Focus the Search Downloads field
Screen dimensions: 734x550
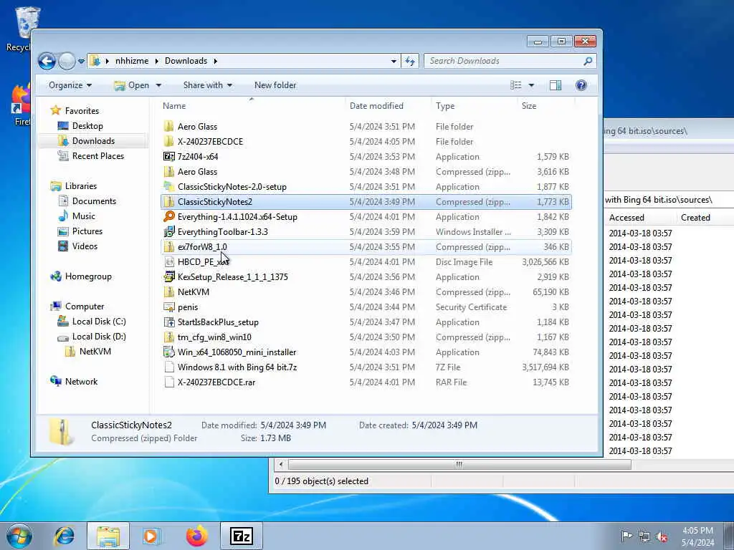click(510, 61)
